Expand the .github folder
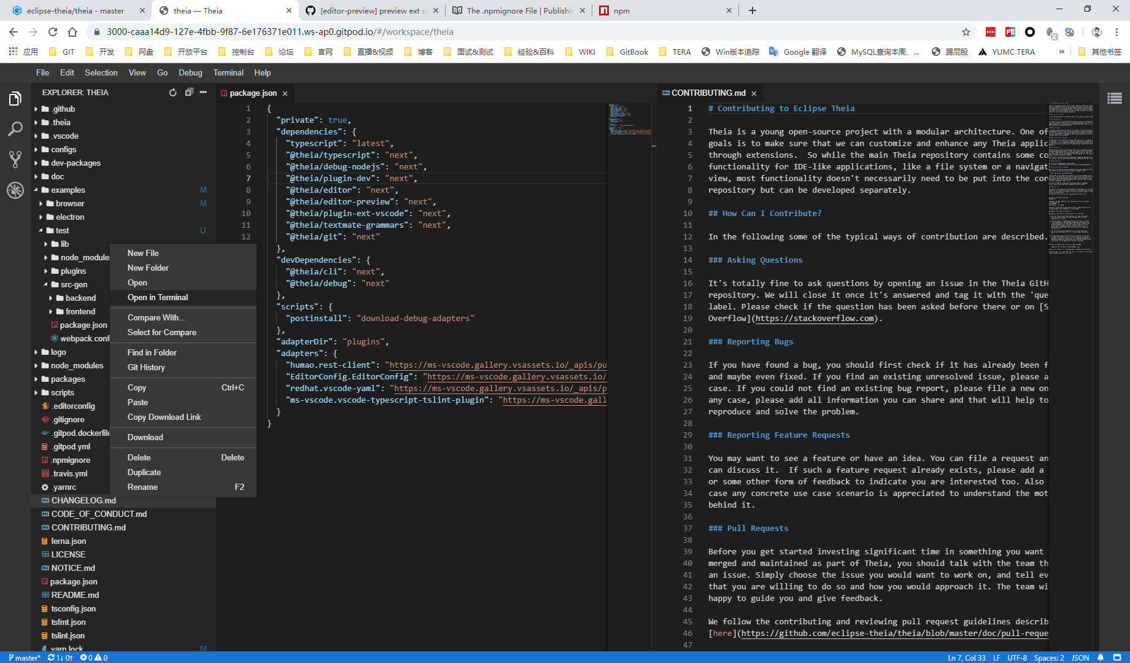Screen dimensions: 1130x663 coord(63,109)
